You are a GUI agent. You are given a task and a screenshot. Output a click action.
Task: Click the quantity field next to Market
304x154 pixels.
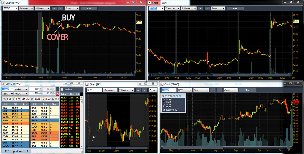point(34,89)
